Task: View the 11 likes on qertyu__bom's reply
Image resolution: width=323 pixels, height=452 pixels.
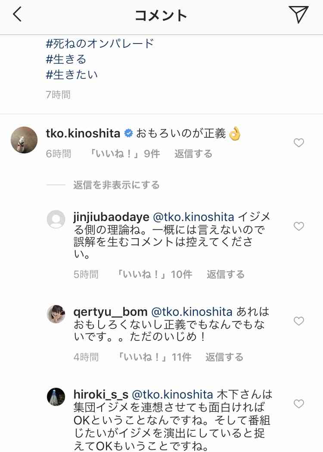Action: click(154, 357)
